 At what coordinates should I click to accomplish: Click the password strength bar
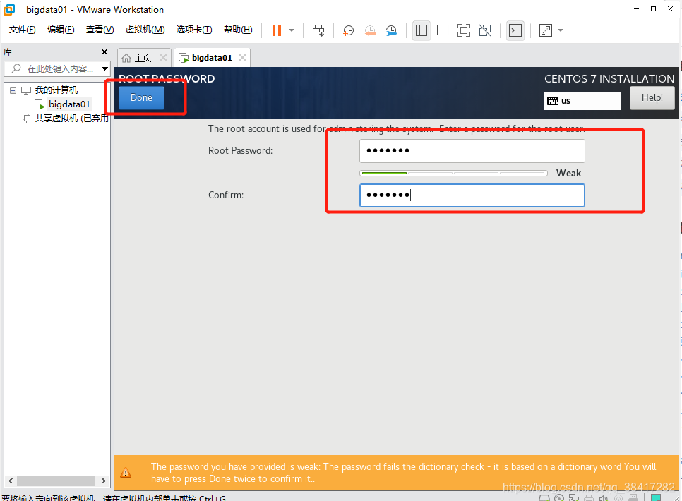click(x=454, y=173)
